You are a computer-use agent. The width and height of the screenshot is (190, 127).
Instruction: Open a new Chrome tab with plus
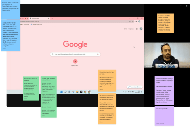[52, 18]
